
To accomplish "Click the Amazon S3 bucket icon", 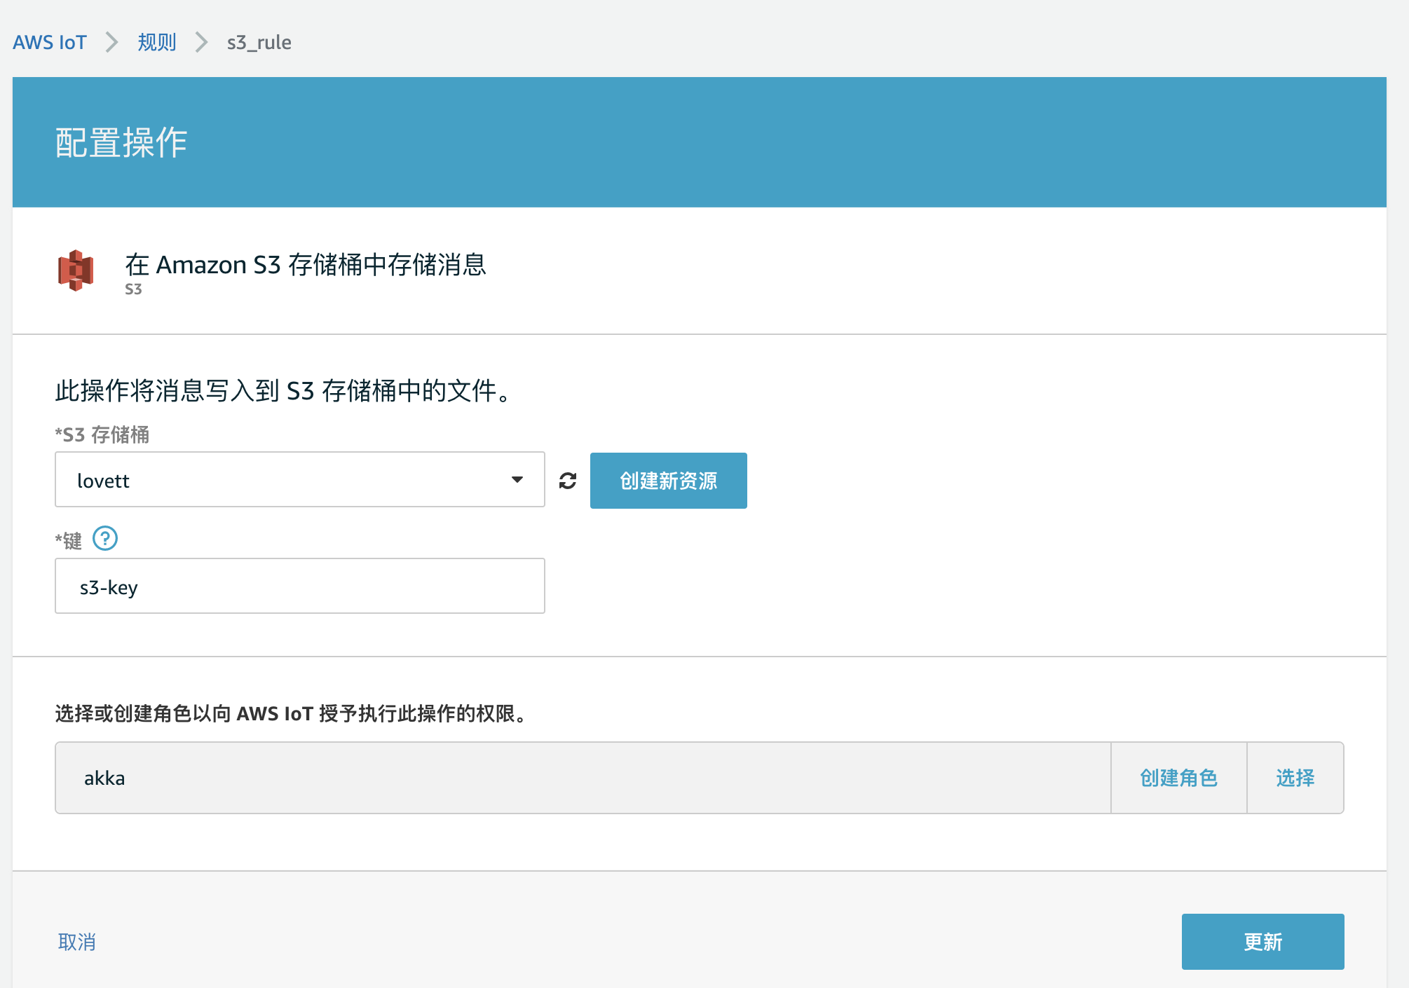I will click(76, 270).
